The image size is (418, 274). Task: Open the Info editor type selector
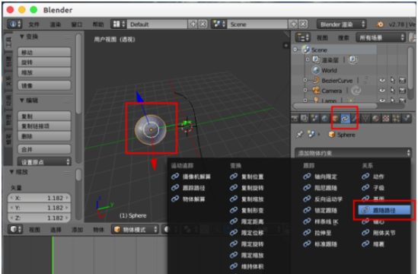coord(14,24)
